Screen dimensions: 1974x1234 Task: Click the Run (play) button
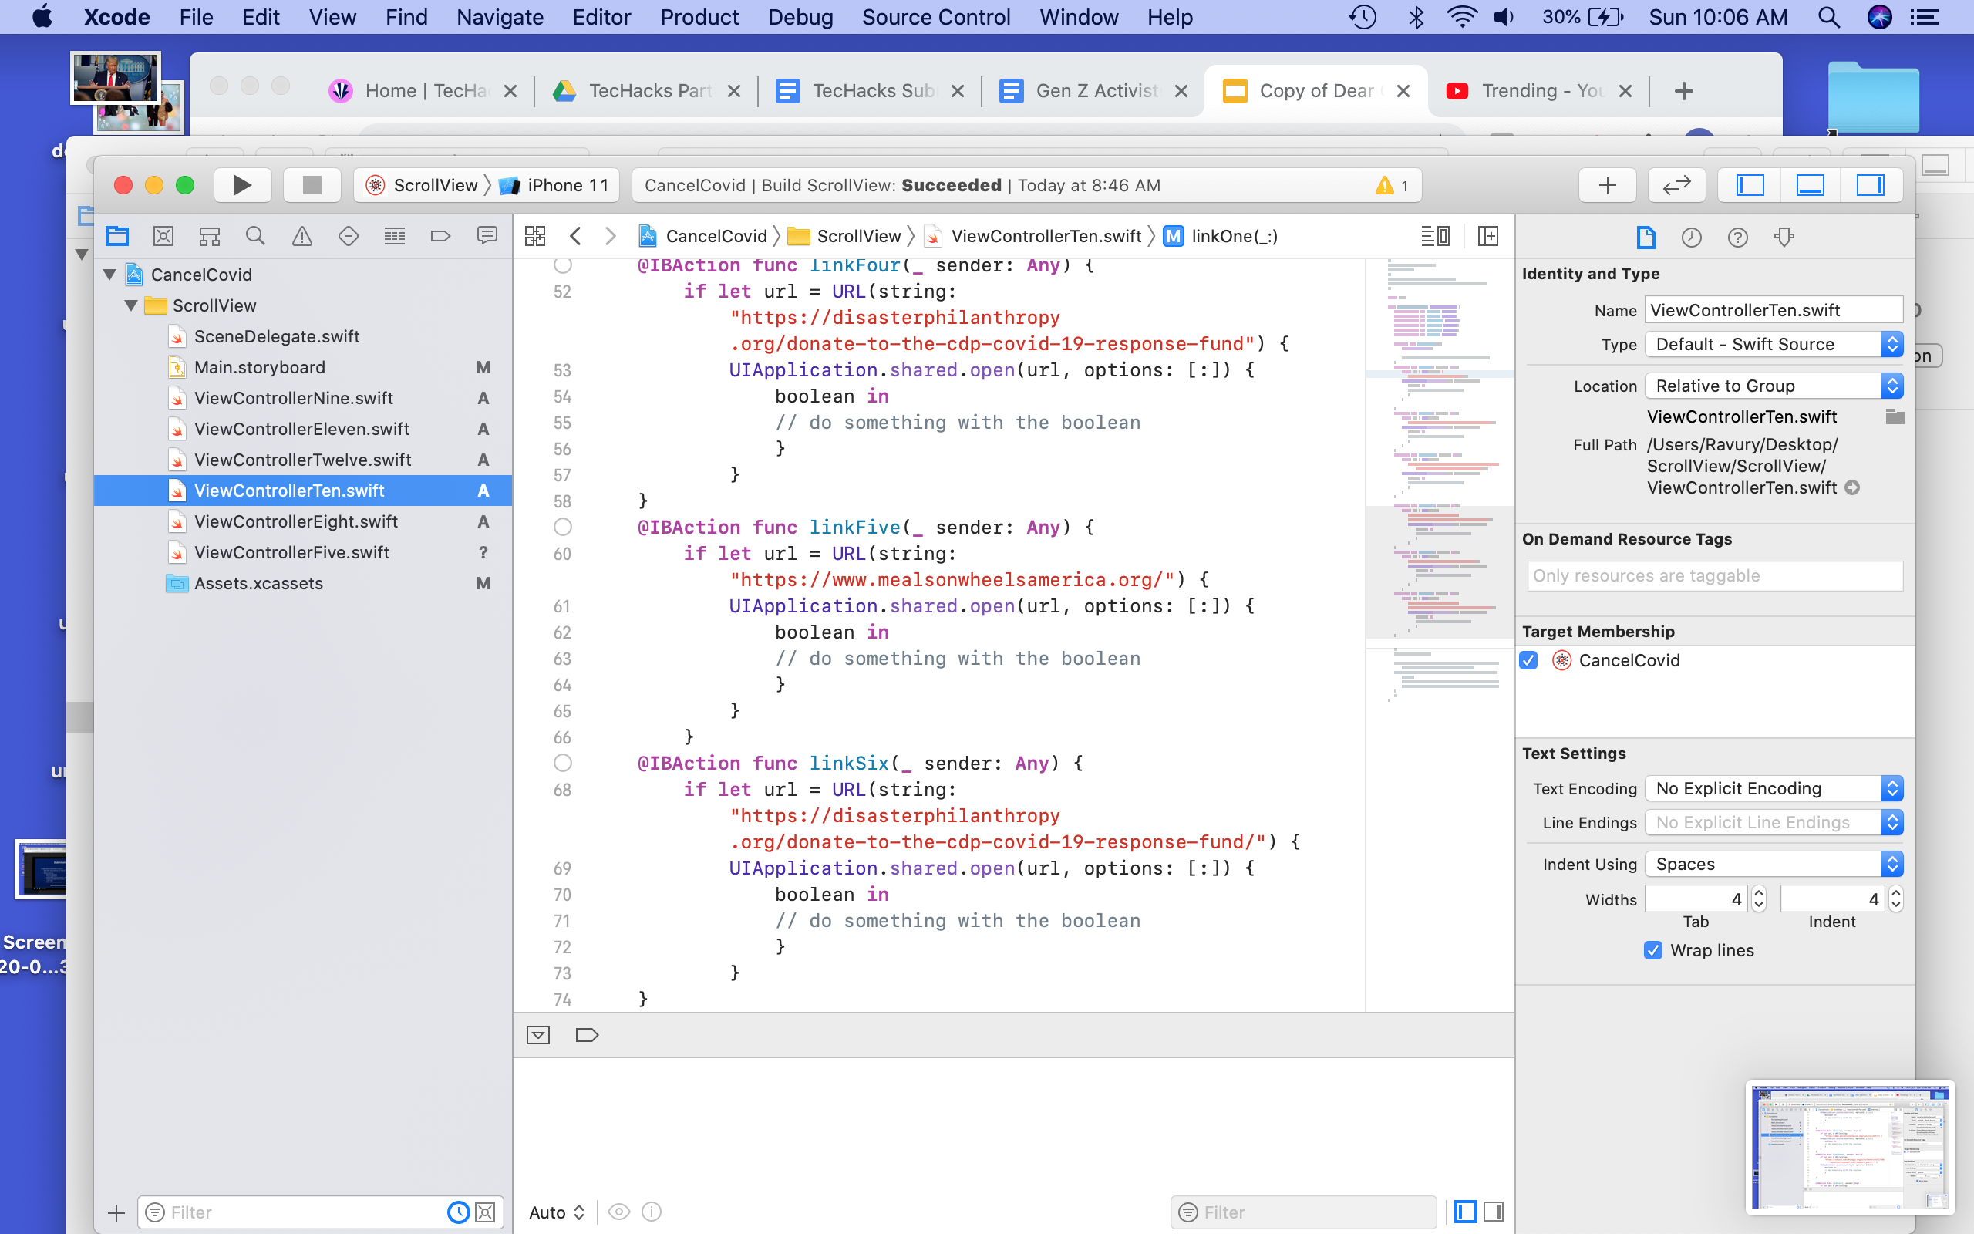pos(241,185)
